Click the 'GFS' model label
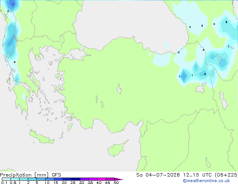The image size is (238, 184). click(56, 175)
